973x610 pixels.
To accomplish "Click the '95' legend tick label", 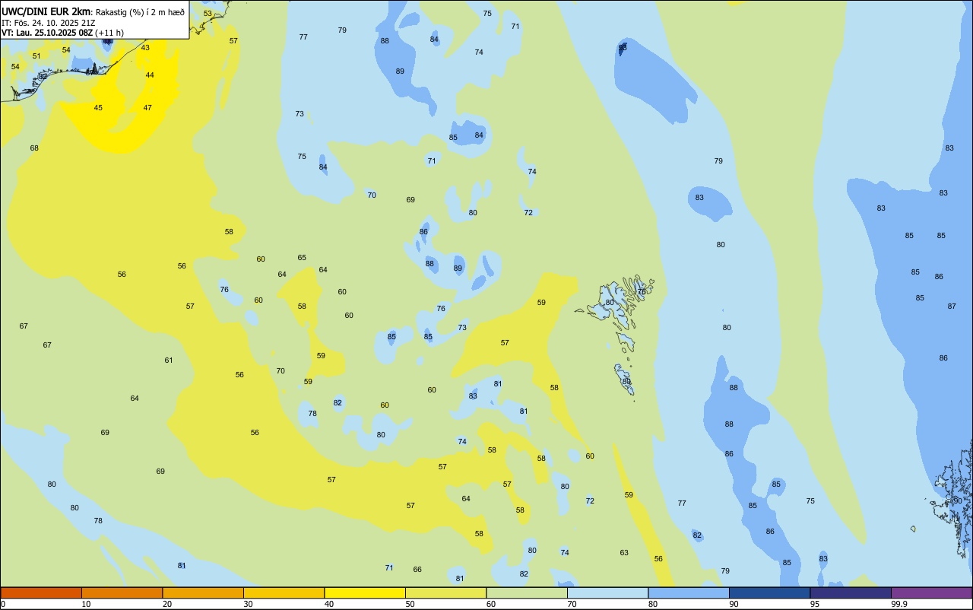I will (x=815, y=604).
